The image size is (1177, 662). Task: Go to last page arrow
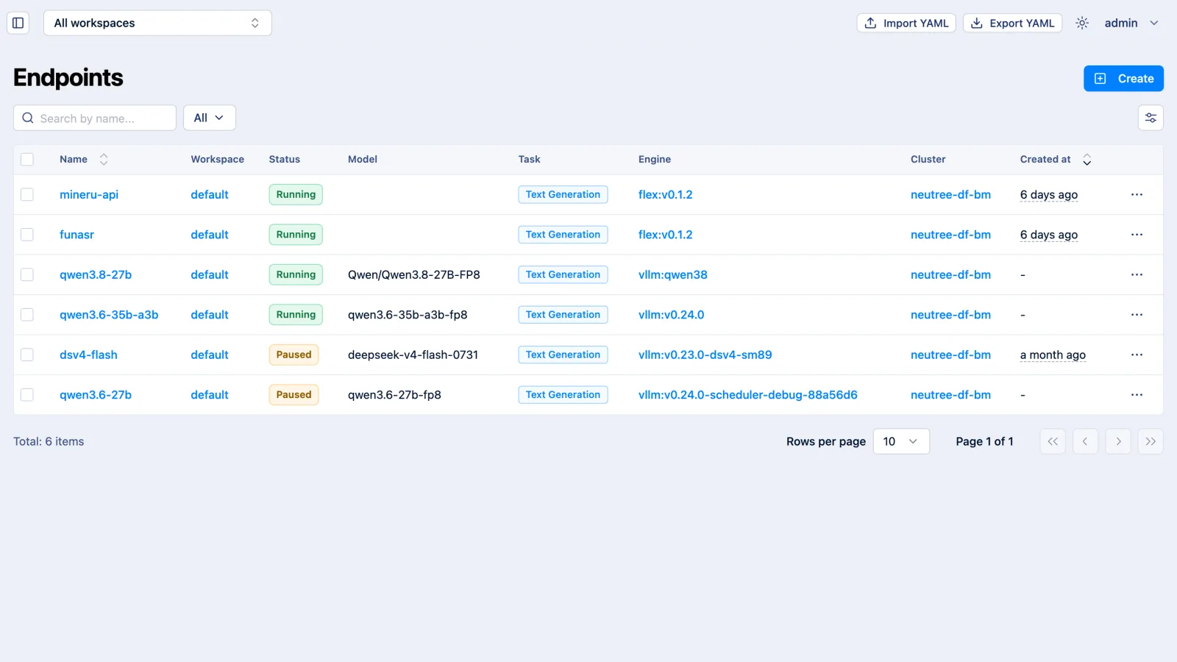click(1151, 441)
